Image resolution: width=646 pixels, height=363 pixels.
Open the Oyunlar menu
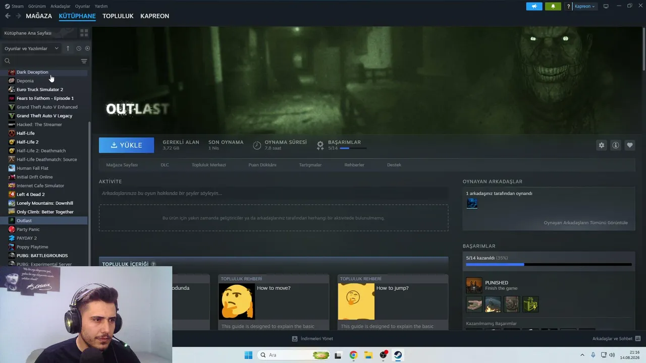[x=83, y=7]
